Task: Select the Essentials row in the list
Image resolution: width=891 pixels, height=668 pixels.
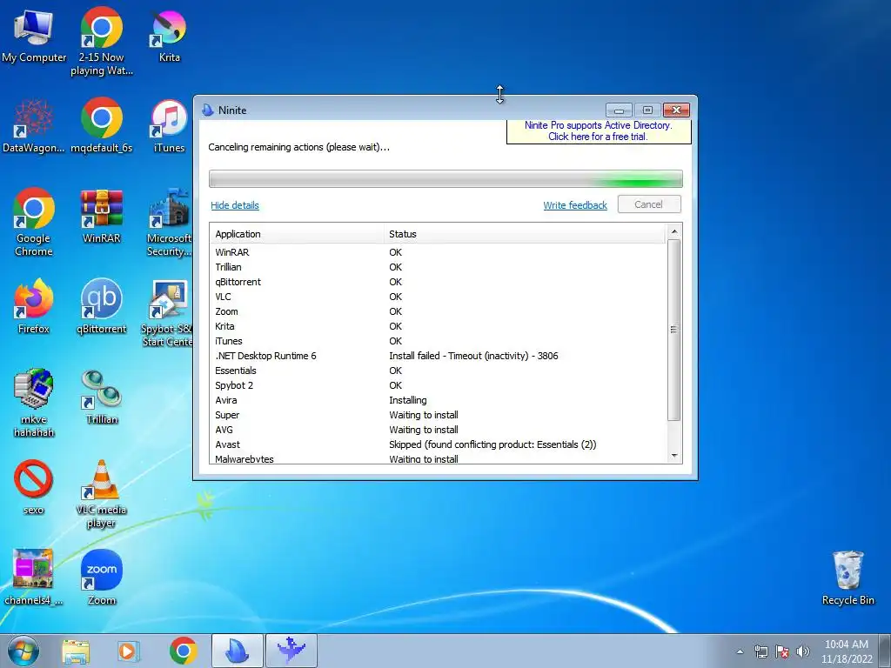Action: (x=439, y=371)
